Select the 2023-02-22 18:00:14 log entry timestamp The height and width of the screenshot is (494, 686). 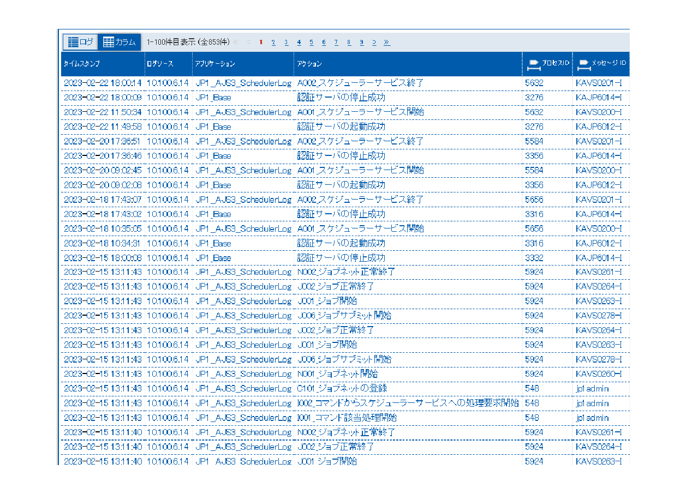pyautogui.click(x=103, y=83)
